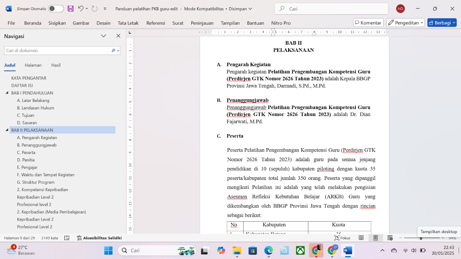Open Customize Quick Access Toolbar arrow
461x259 pixels.
coord(105,9)
